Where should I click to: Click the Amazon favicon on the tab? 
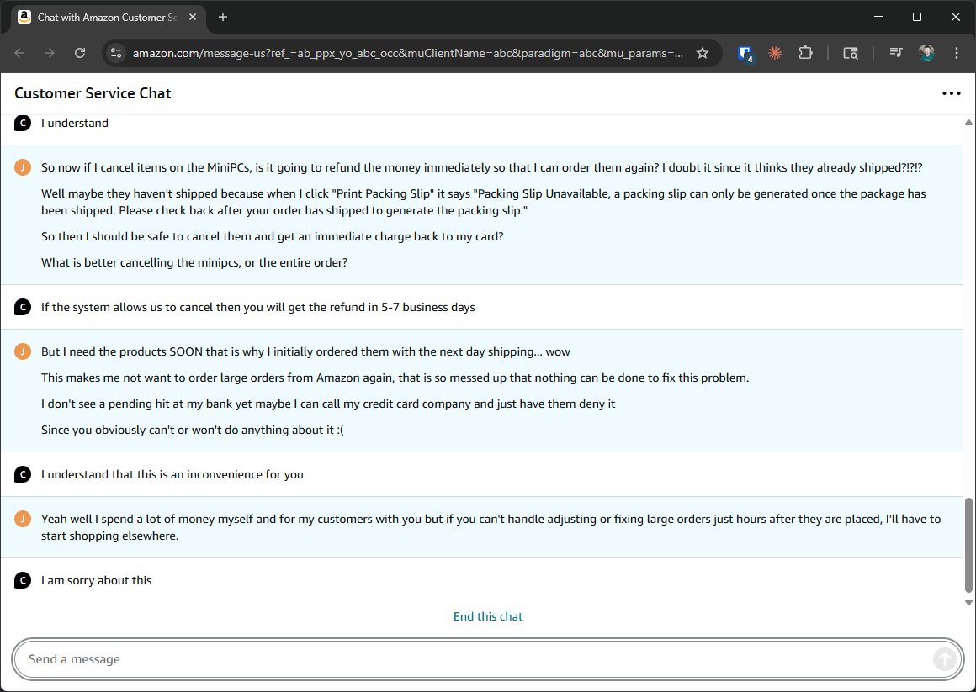point(24,17)
